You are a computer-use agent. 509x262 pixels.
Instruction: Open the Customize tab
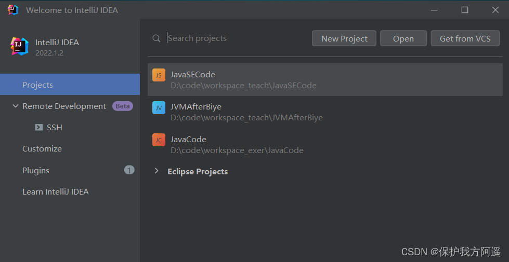(x=70, y=149)
